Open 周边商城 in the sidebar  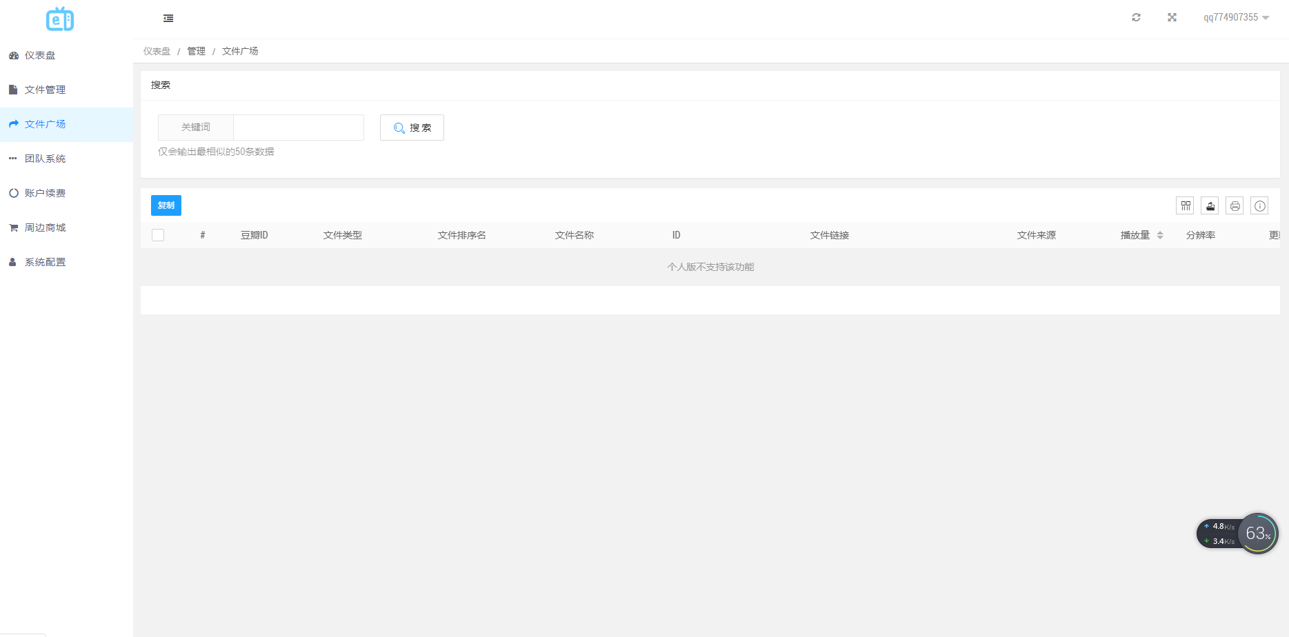pyautogui.click(x=66, y=228)
